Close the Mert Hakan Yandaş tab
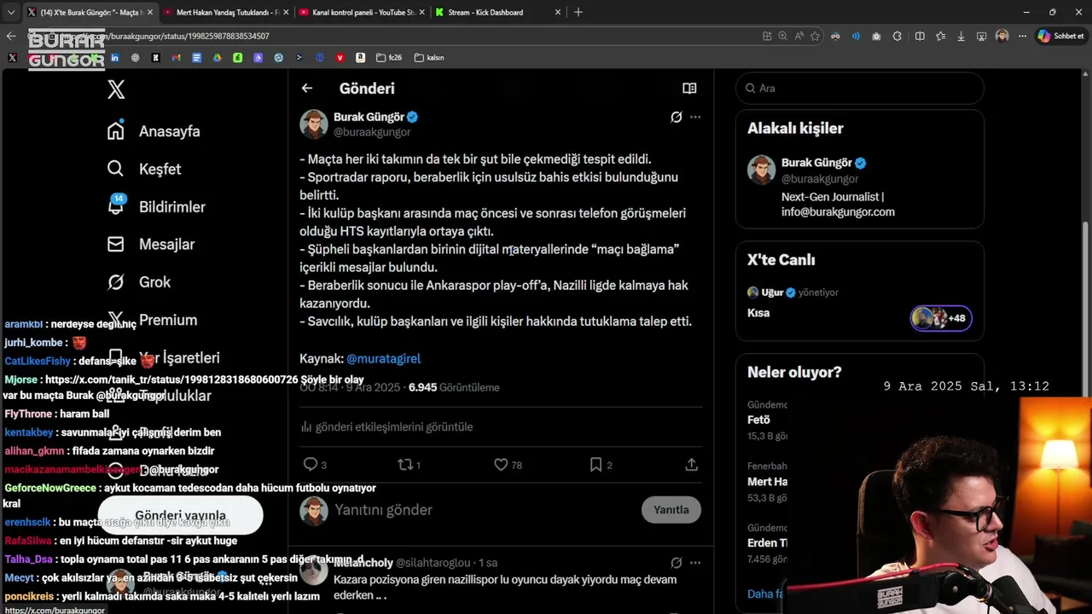The width and height of the screenshot is (1092, 614). pos(284,12)
